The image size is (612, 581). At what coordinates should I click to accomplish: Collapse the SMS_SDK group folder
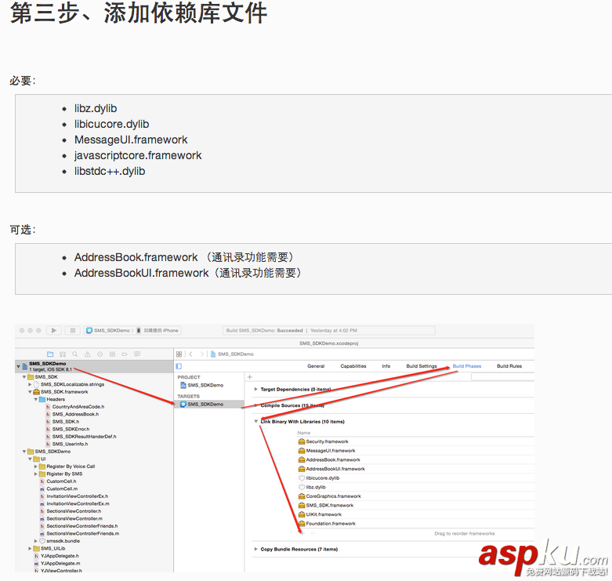click(x=24, y=377)
